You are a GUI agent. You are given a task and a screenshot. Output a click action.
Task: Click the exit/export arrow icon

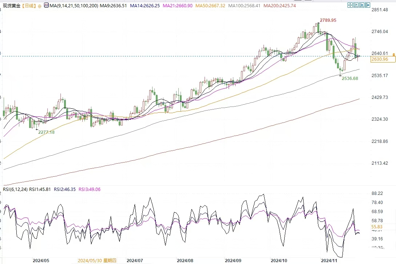(368, 5)
